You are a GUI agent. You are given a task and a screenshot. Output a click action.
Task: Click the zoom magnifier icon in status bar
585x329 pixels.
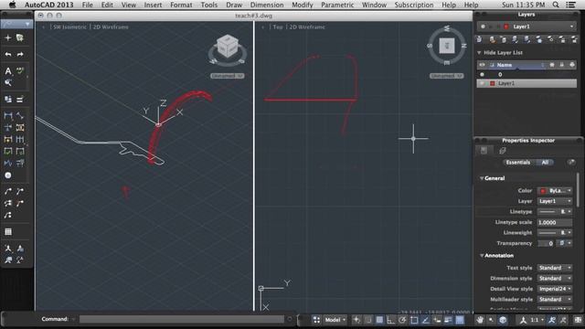coord(491,320)
